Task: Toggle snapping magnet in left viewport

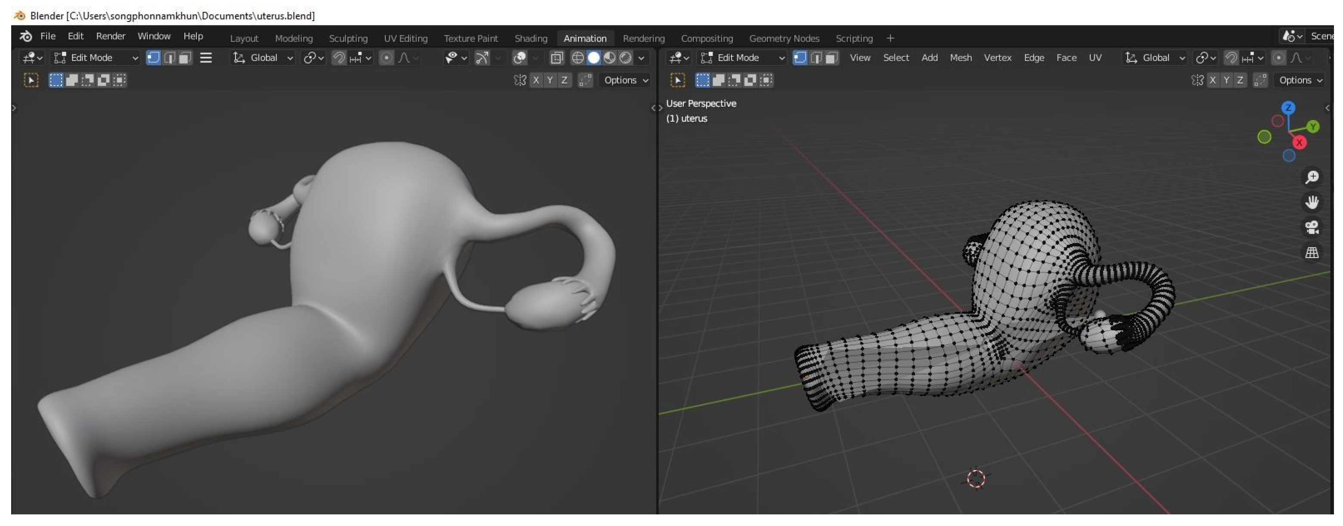Action: click(x=339, y=58)
